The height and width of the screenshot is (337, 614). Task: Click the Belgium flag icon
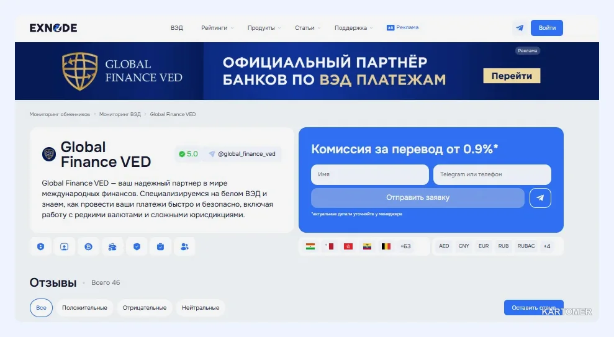386,246
